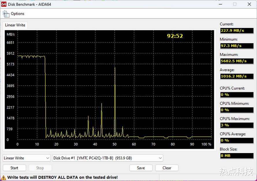
Task: Click the elapsed time 92:52 on graph
Action: pyautogui.click(x=175, y=36)
